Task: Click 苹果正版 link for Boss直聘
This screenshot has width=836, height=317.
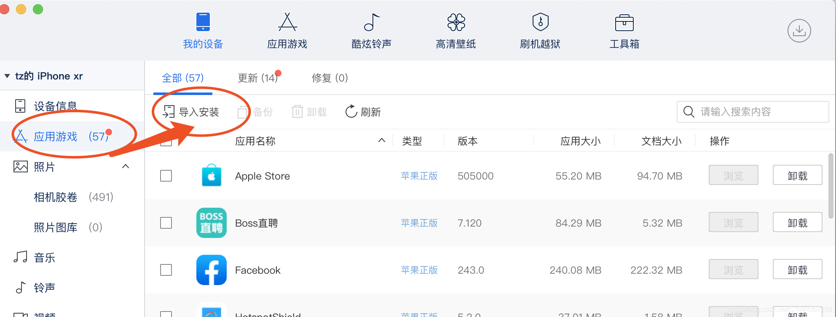Action: pos(419,223)
